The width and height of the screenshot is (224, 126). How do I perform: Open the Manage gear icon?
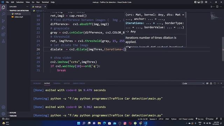click(x=3, y=114)
